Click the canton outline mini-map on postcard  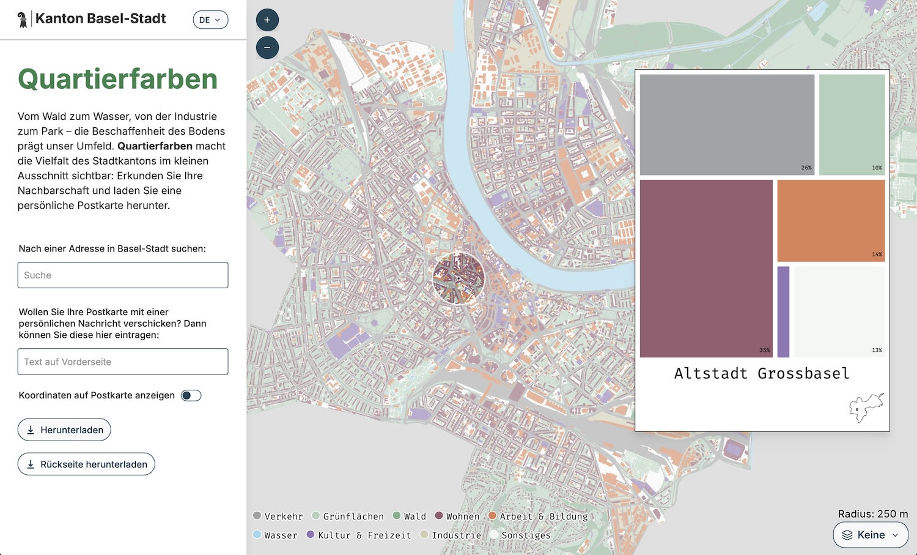point(867,408)
